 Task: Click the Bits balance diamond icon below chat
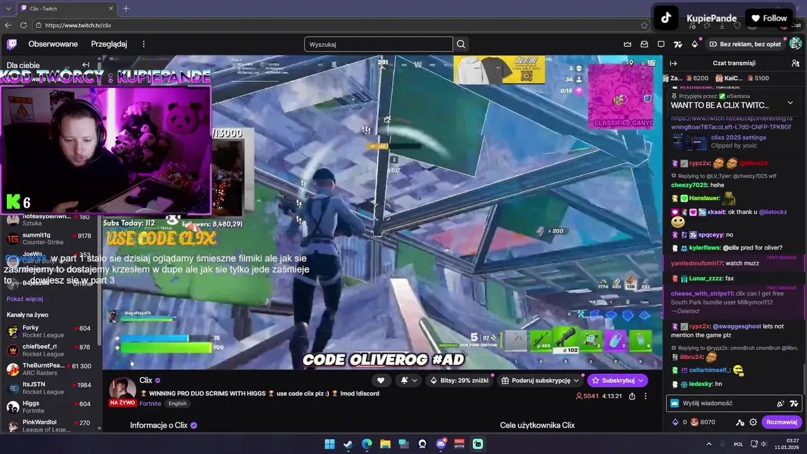pyautogui.click(x=676, y=422)
